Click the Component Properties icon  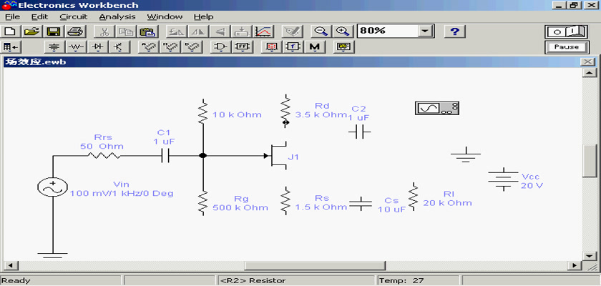pyautogui.click(x=293, y=31)
